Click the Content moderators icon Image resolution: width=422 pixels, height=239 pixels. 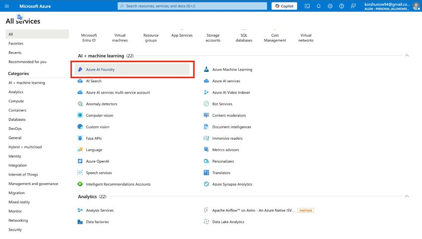[207, 116]
